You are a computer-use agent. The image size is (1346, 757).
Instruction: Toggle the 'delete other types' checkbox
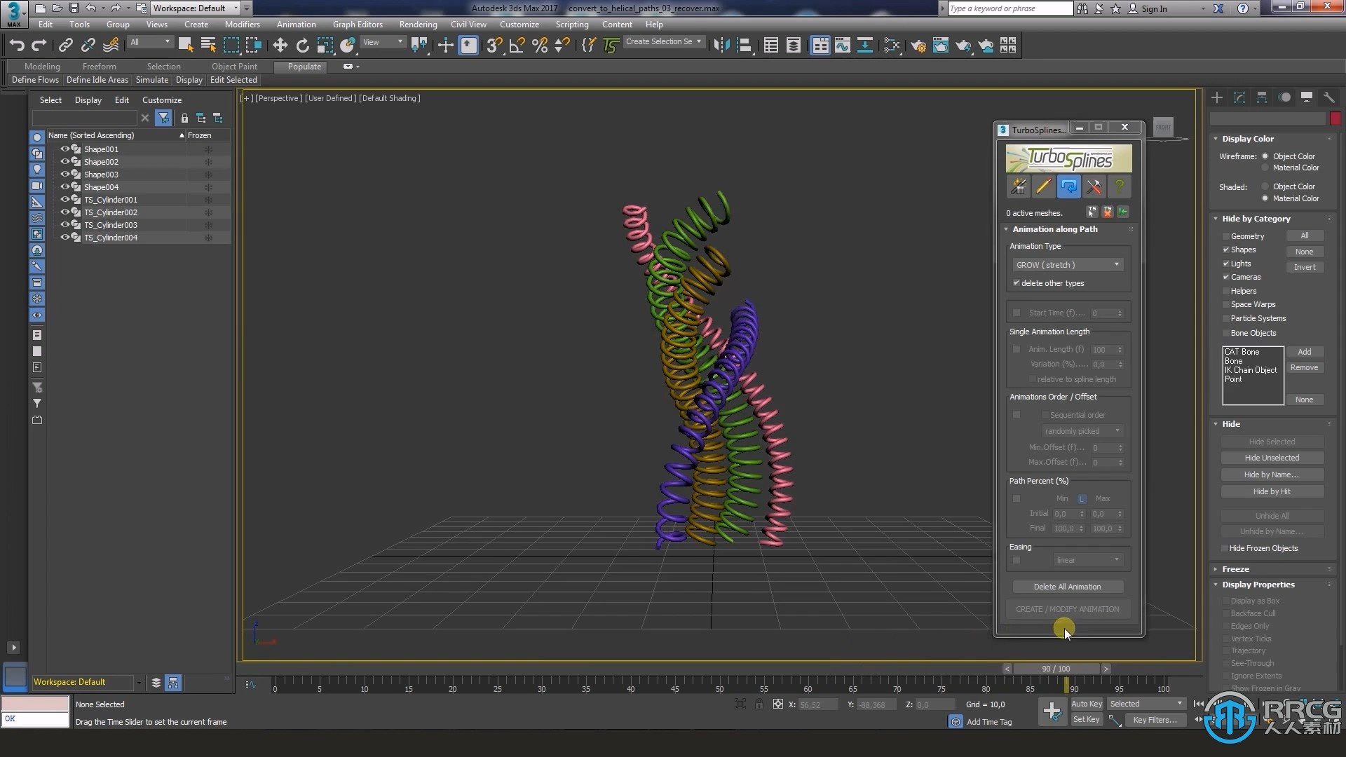(1016, 283)
